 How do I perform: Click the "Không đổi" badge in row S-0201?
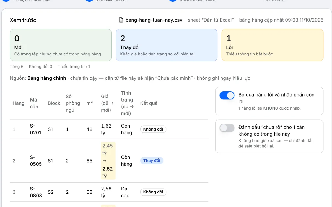coord(153,129)
